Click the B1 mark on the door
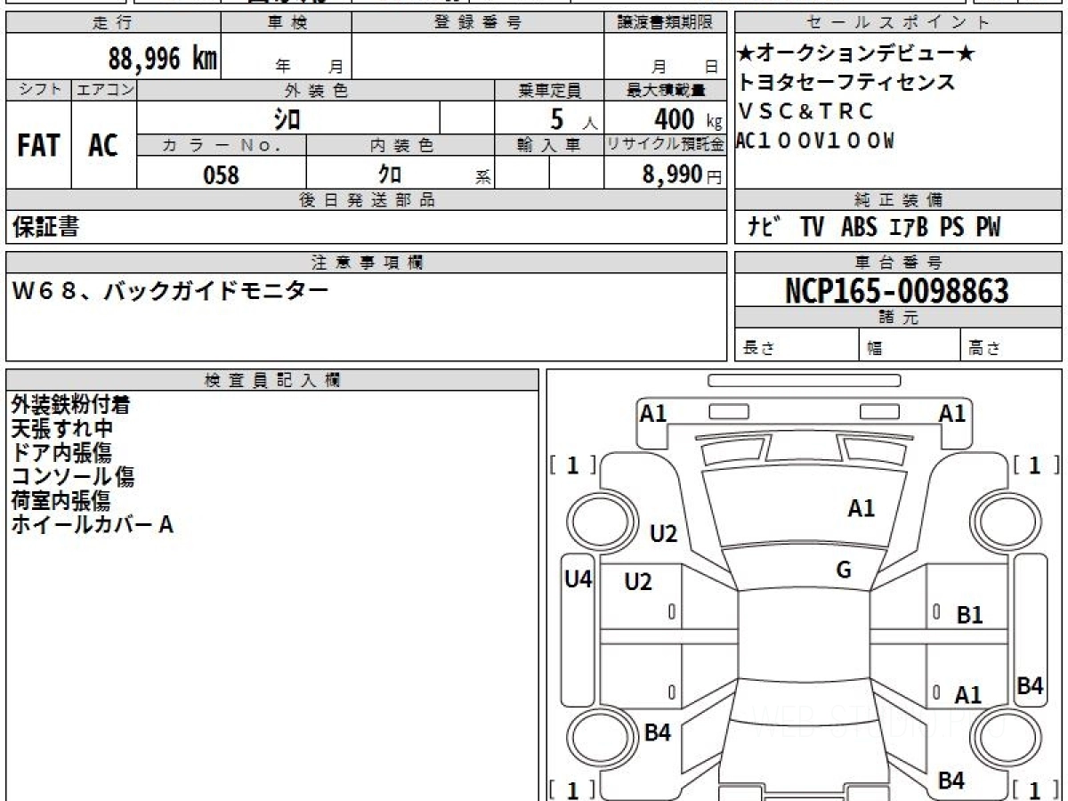This screenshot has width=1068, height=801. [969, 614]
